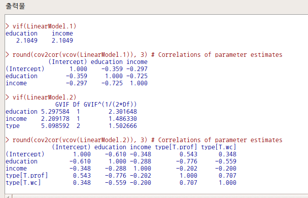Image resolution: width=308 pixels, height=198 pixels.
Task: Select adjusted GVIF value 2.301648
Action: click(x=123, y=112)
